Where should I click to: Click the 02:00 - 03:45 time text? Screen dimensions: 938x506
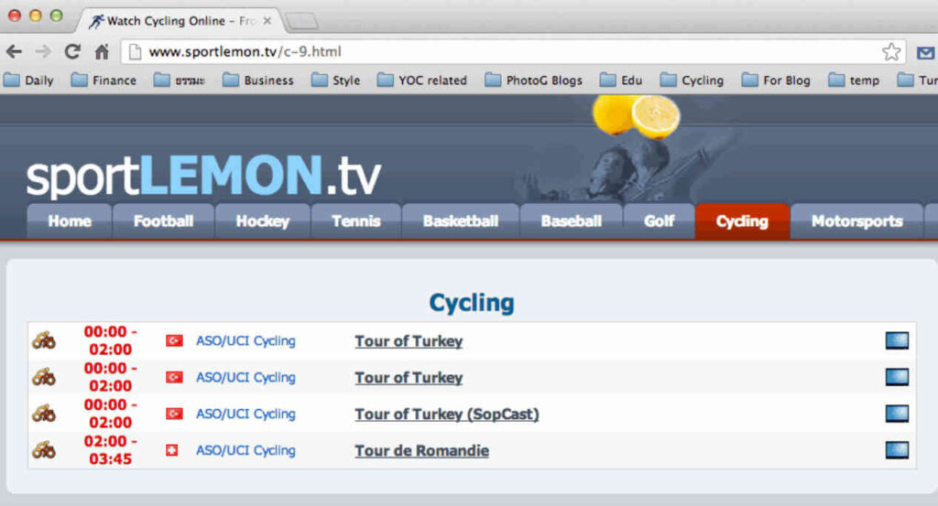click(x=110, y=450)
